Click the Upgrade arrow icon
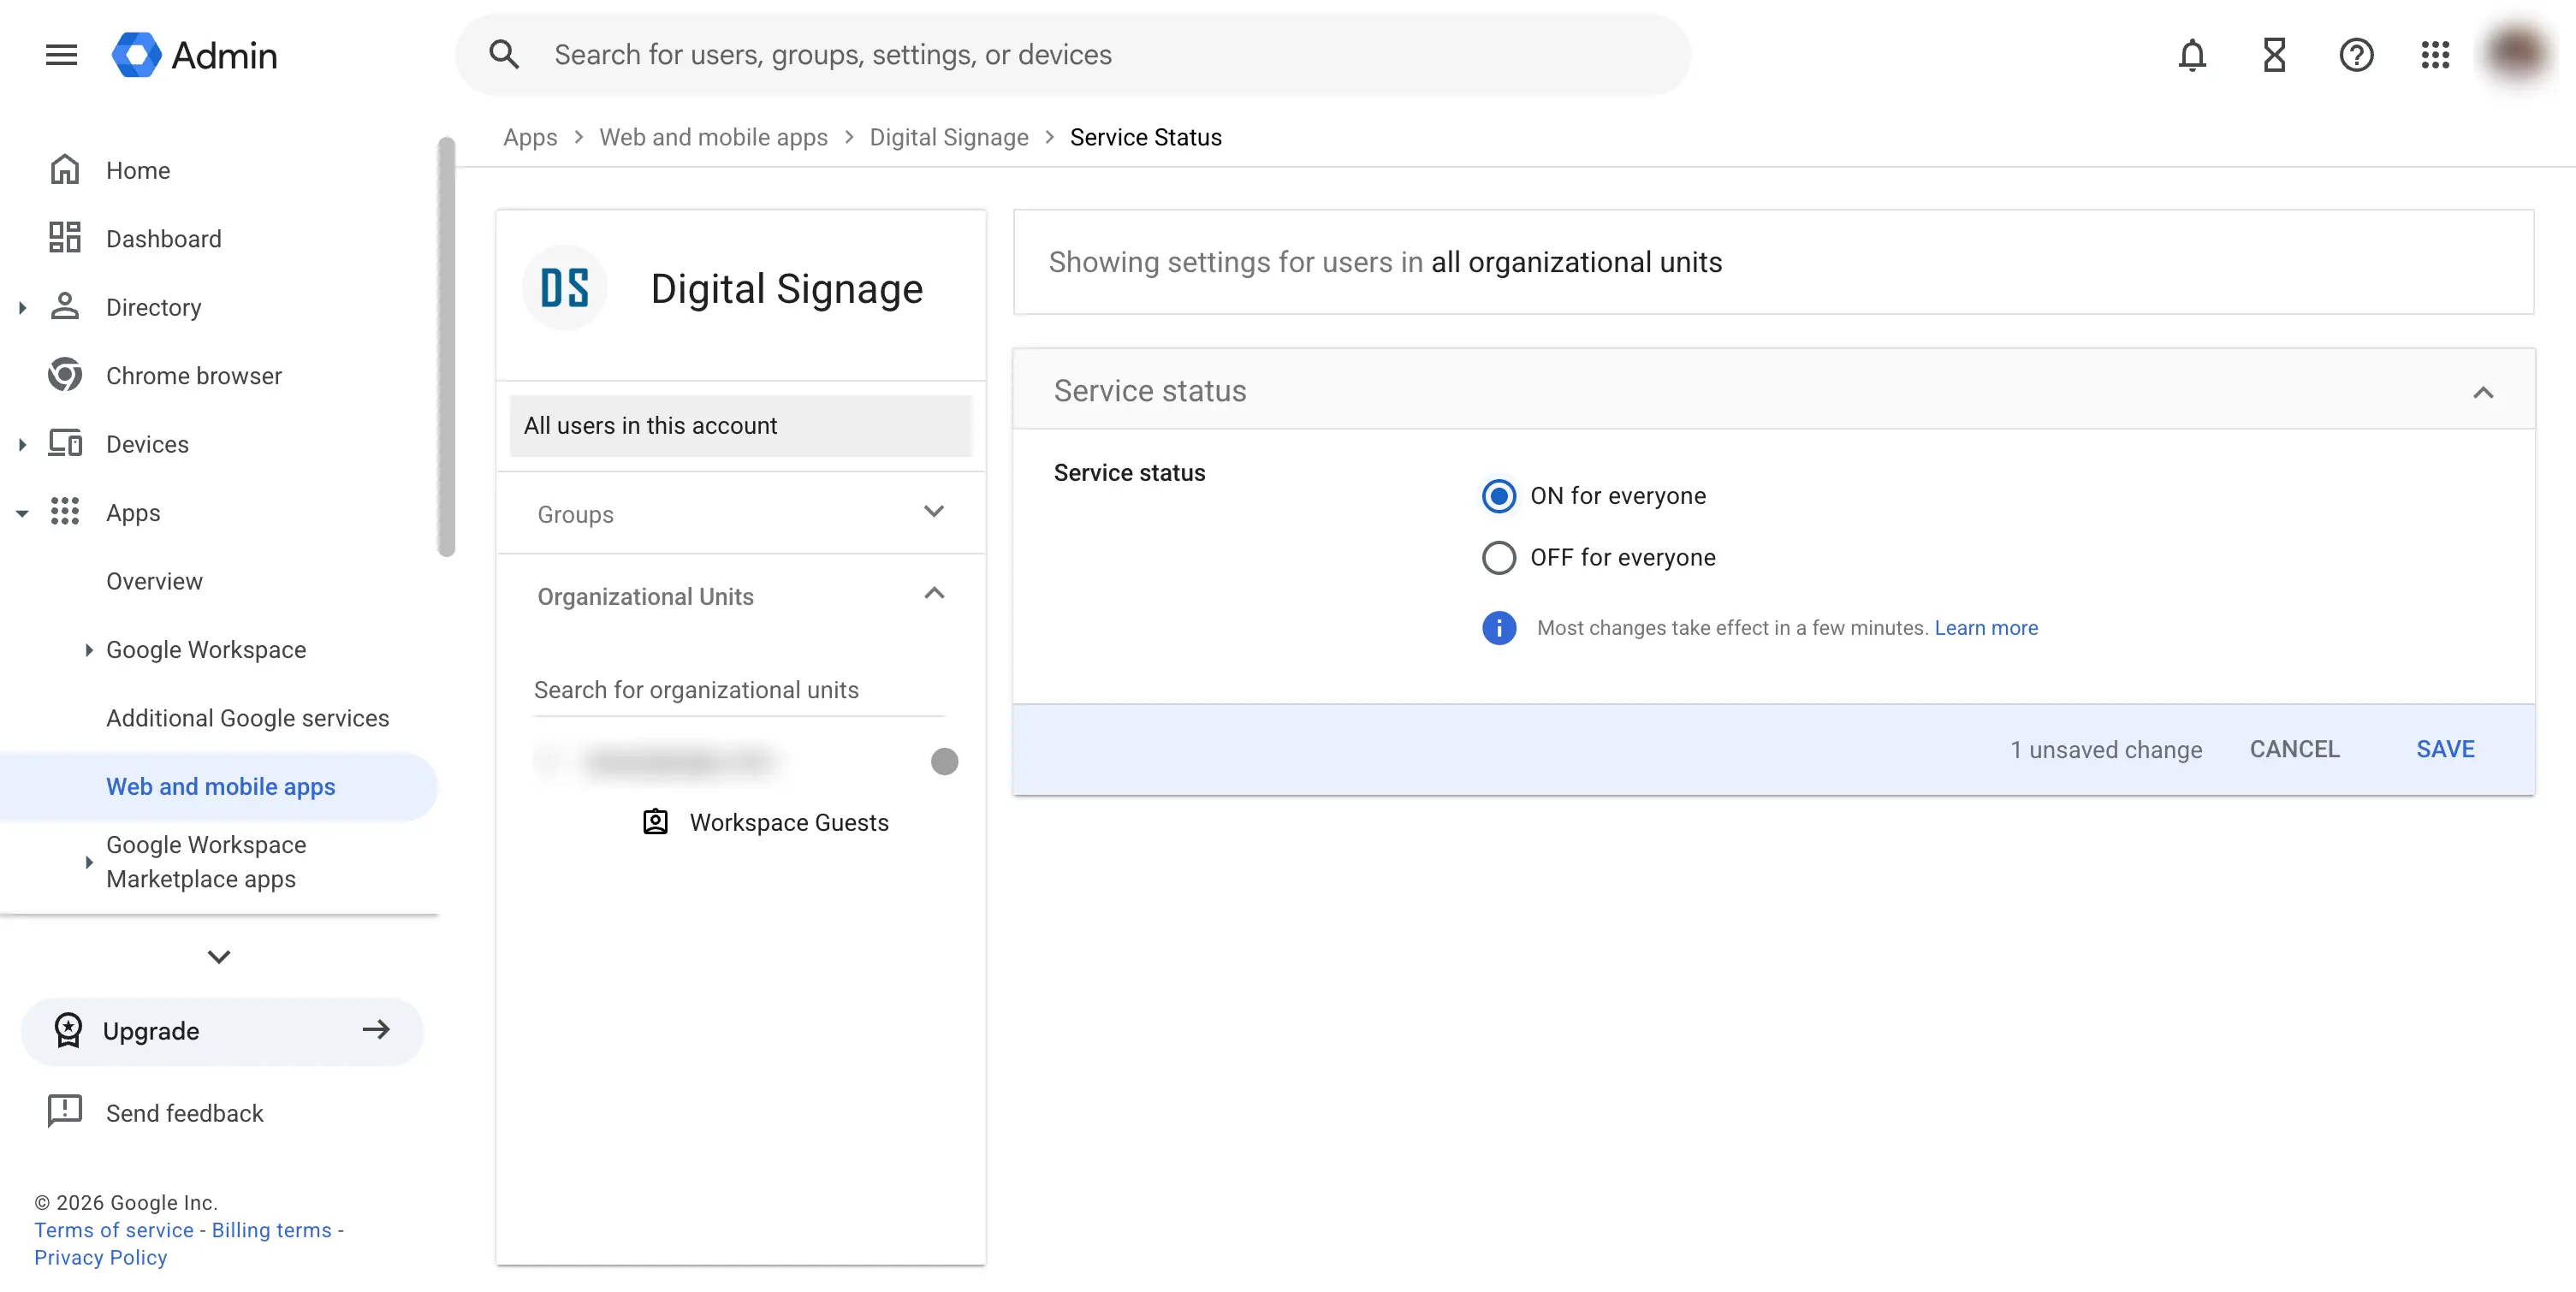 point(376,1030)
